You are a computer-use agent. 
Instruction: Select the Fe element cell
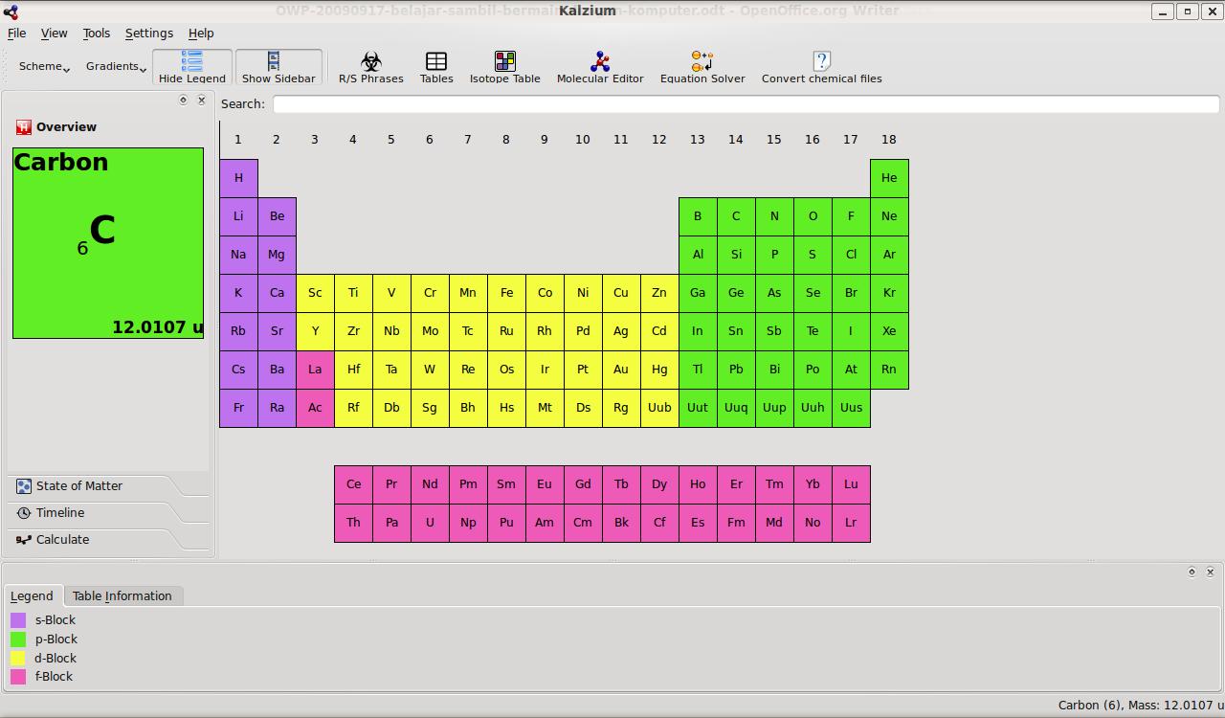tap(506, 293)
